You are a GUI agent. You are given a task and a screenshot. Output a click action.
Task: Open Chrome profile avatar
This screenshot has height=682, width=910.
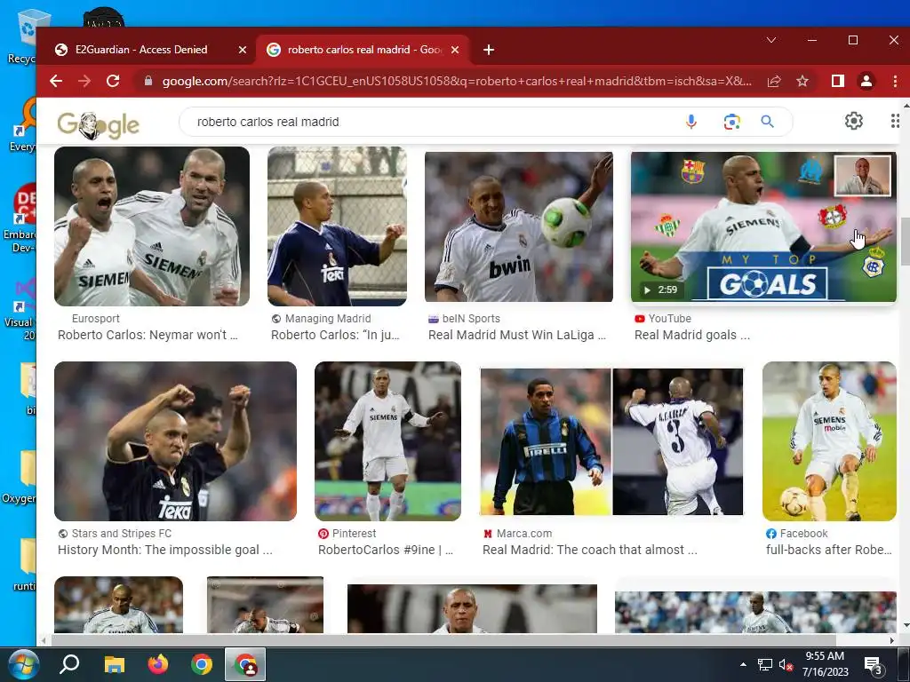[x=866, y=81]
